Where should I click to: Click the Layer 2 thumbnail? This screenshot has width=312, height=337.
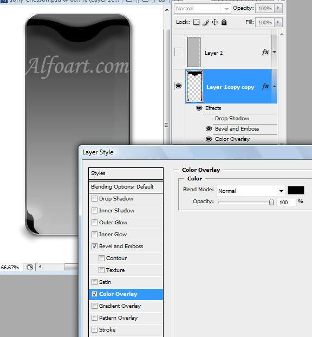(x=193, y=52)
